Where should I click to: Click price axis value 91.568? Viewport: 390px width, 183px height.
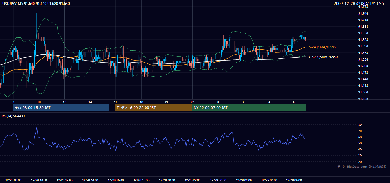[363, 53]
